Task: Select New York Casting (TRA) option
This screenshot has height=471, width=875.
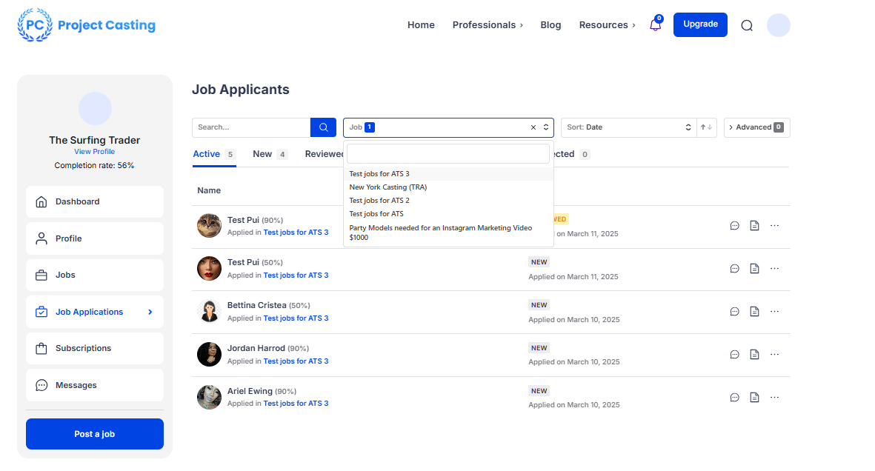Action: 388,187
